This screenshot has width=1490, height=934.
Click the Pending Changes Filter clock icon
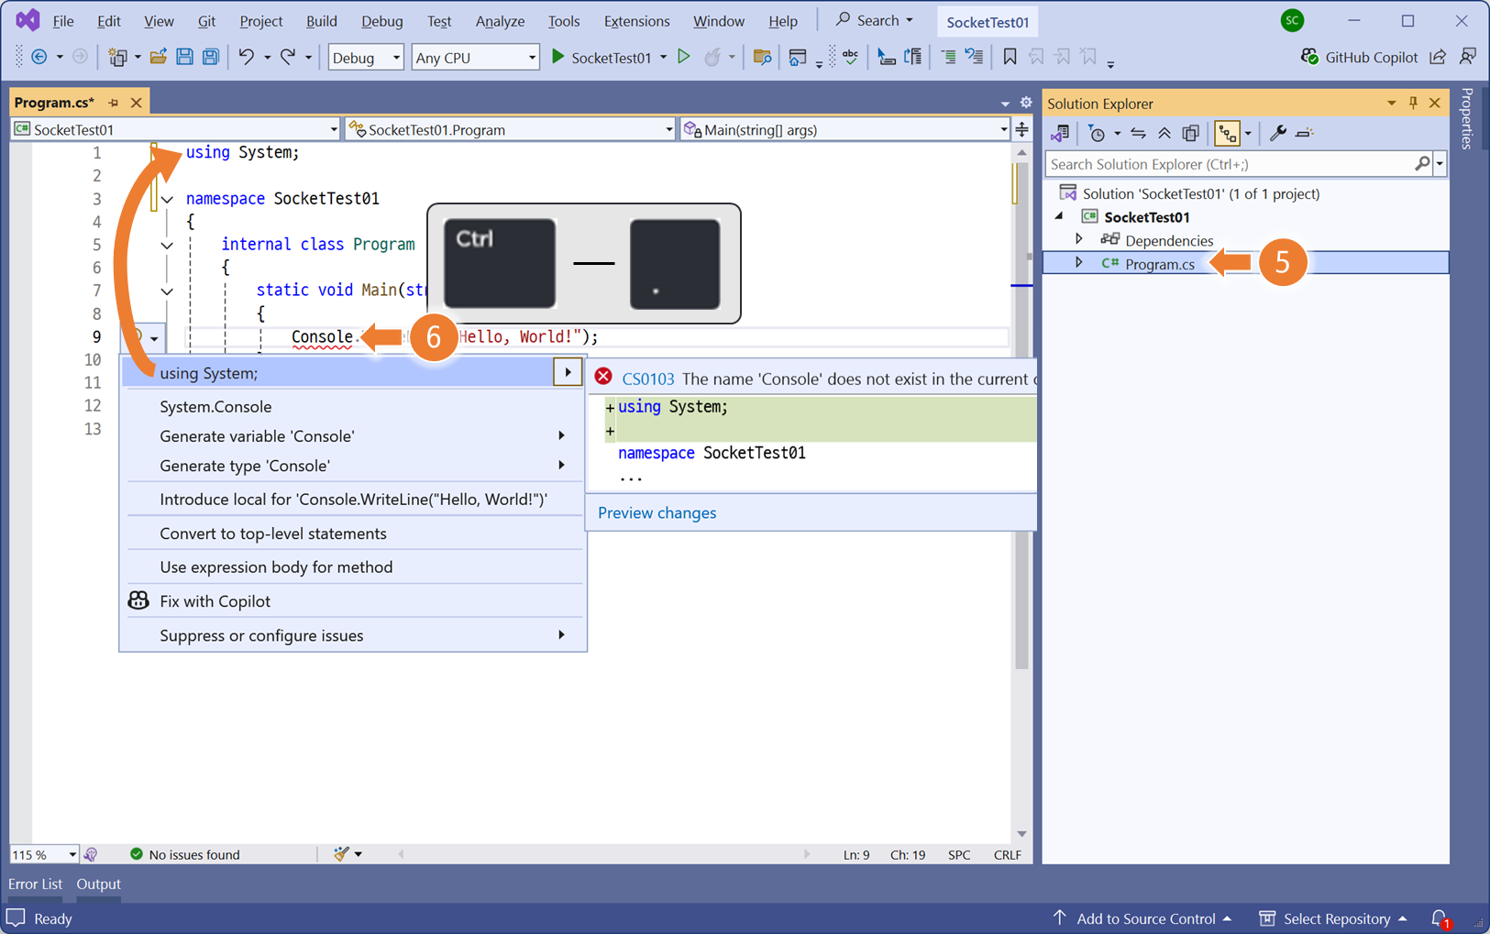(1097, 134)
